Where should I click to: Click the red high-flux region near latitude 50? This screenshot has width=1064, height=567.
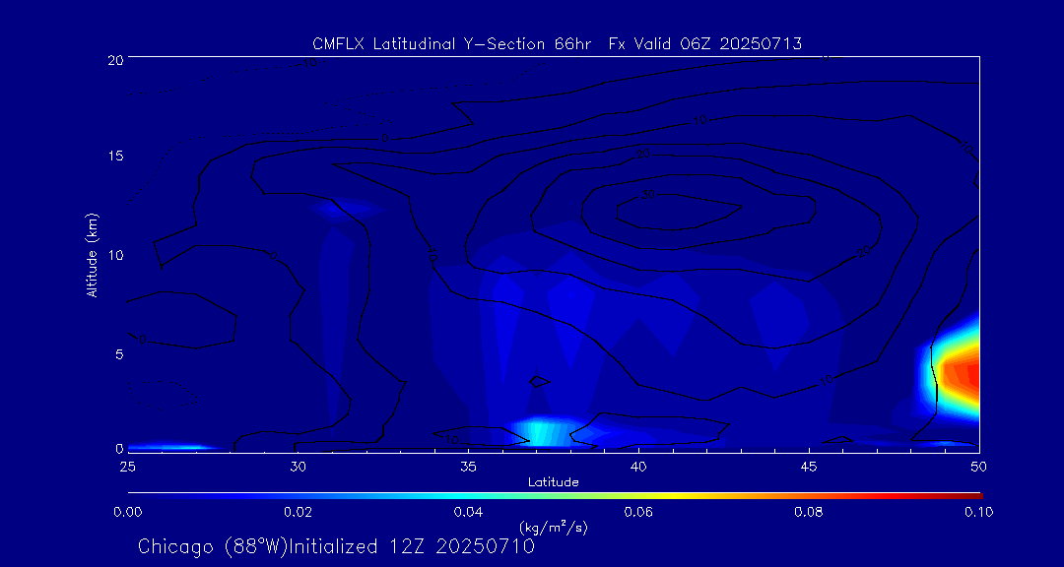coord(963,374)
